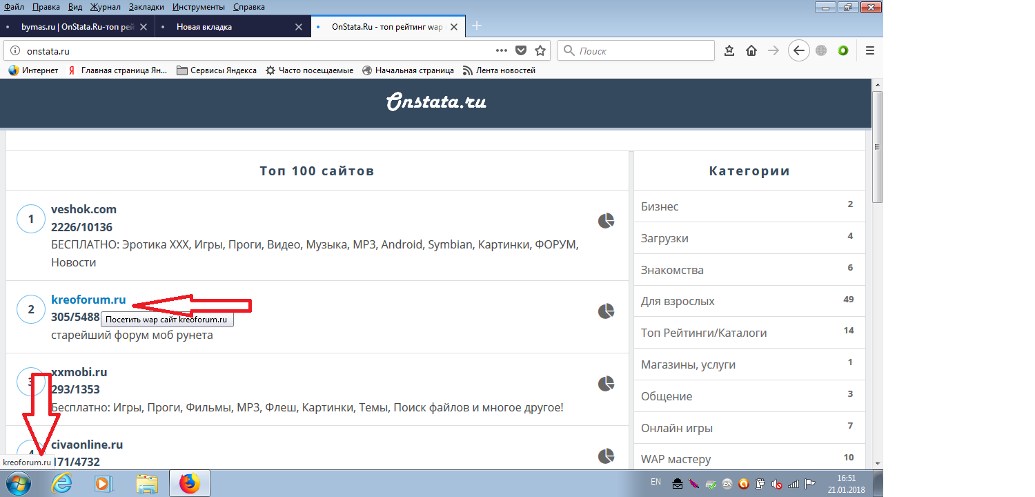Click the back arrow navigation button
This screenshot has width=1035, height=497.
point(798,50)
